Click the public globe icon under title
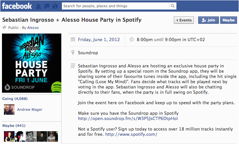The image size is (239, 144). (x=4, y=28)
